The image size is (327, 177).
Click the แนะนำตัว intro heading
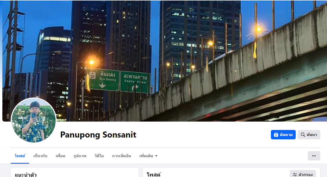(x=26, y=174)
